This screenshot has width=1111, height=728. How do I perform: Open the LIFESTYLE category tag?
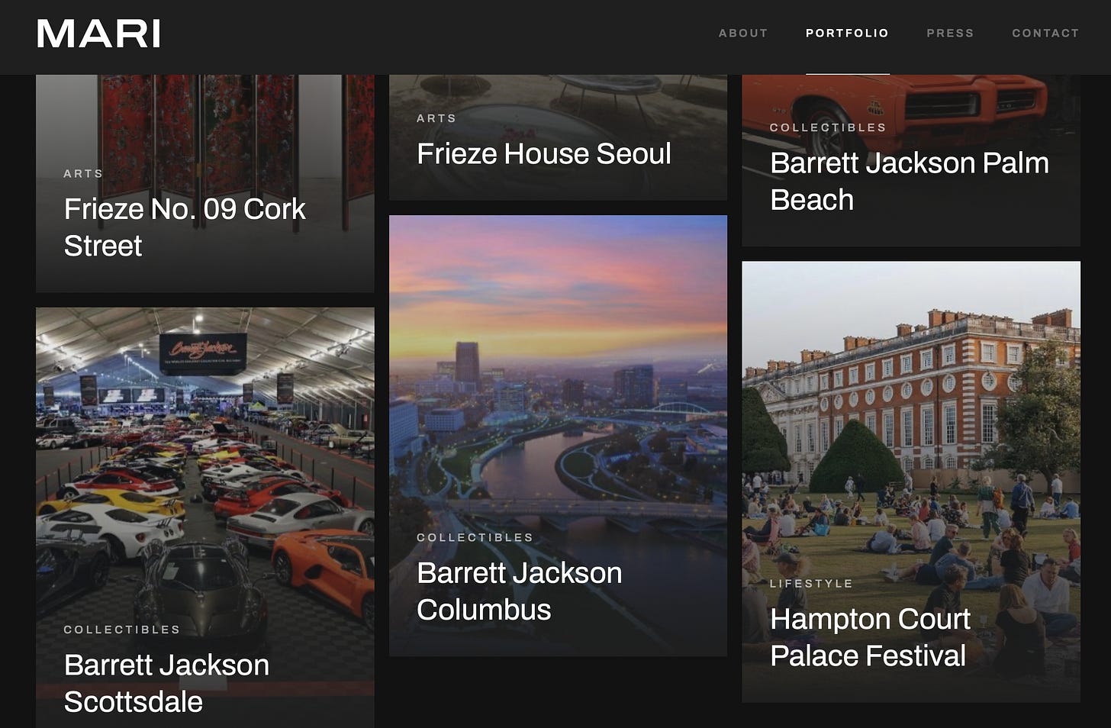pos(812,582)
